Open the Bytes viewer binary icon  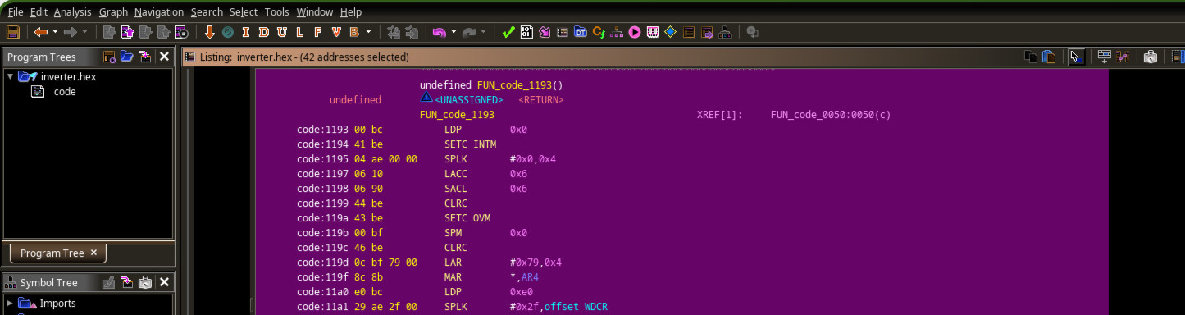pyautogui.click(x=526, y=32)
